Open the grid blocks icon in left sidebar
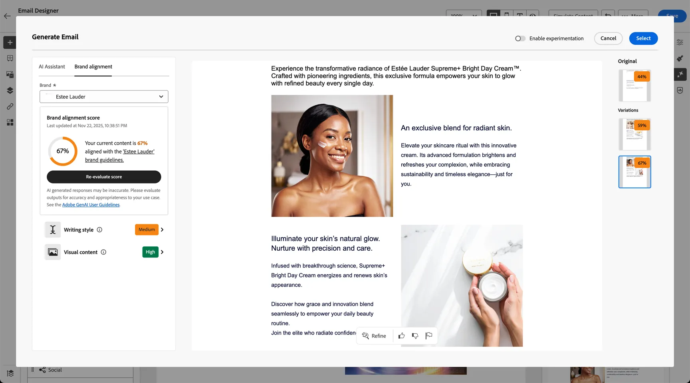Image resolution: width=690 pixels, height=383 pixels. point(10,122)
